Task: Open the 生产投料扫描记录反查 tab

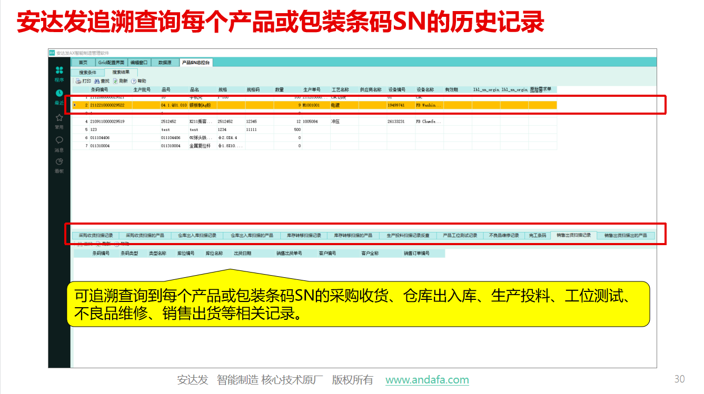Action: click(408, 235)
